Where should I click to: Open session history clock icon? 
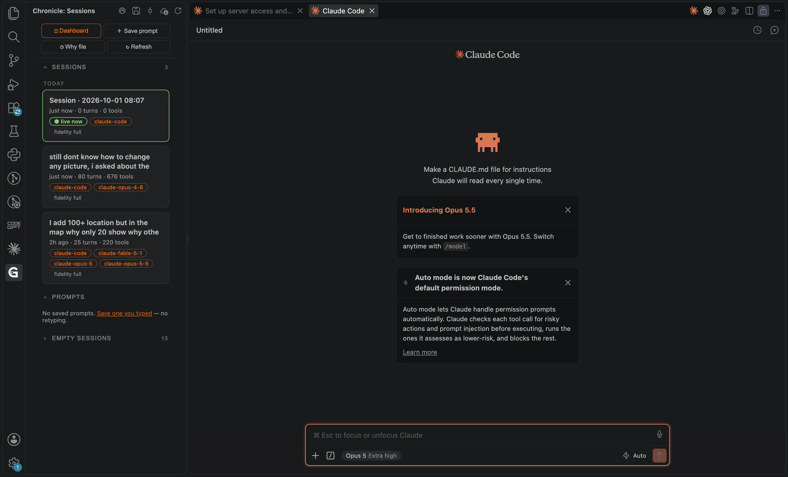coord(757,30)
